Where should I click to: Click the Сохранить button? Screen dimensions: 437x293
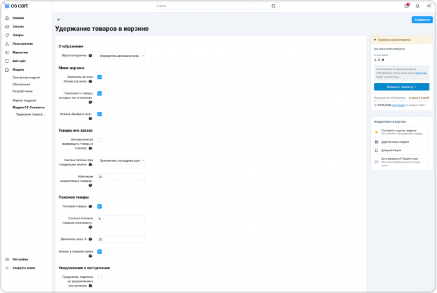pos(422,20)
